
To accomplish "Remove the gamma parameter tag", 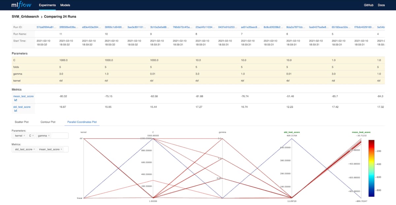I will pos(49,136).
